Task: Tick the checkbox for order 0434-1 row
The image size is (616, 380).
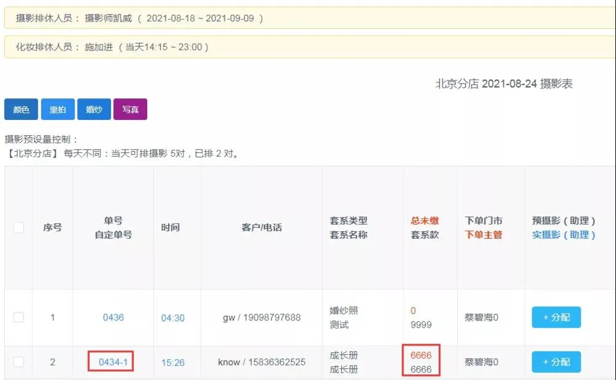Action: point(18,362)
